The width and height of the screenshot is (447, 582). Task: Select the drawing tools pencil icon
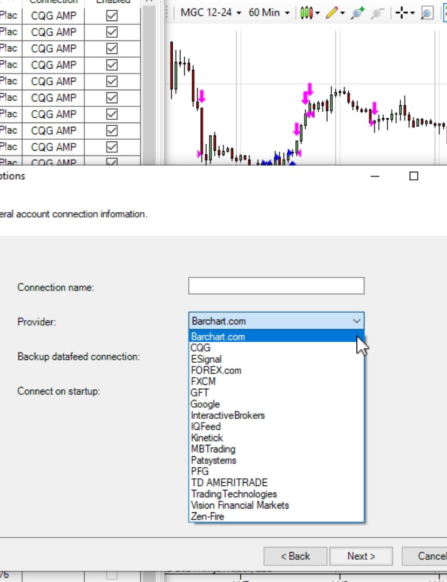pyautogui.click(x=331, y=12)
